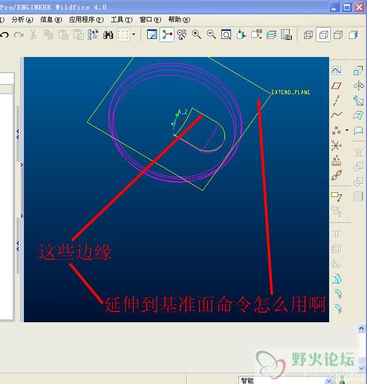Select the Variable Section Sweep tool
This screenshot has width=367, height=384.
pos(358,101)
